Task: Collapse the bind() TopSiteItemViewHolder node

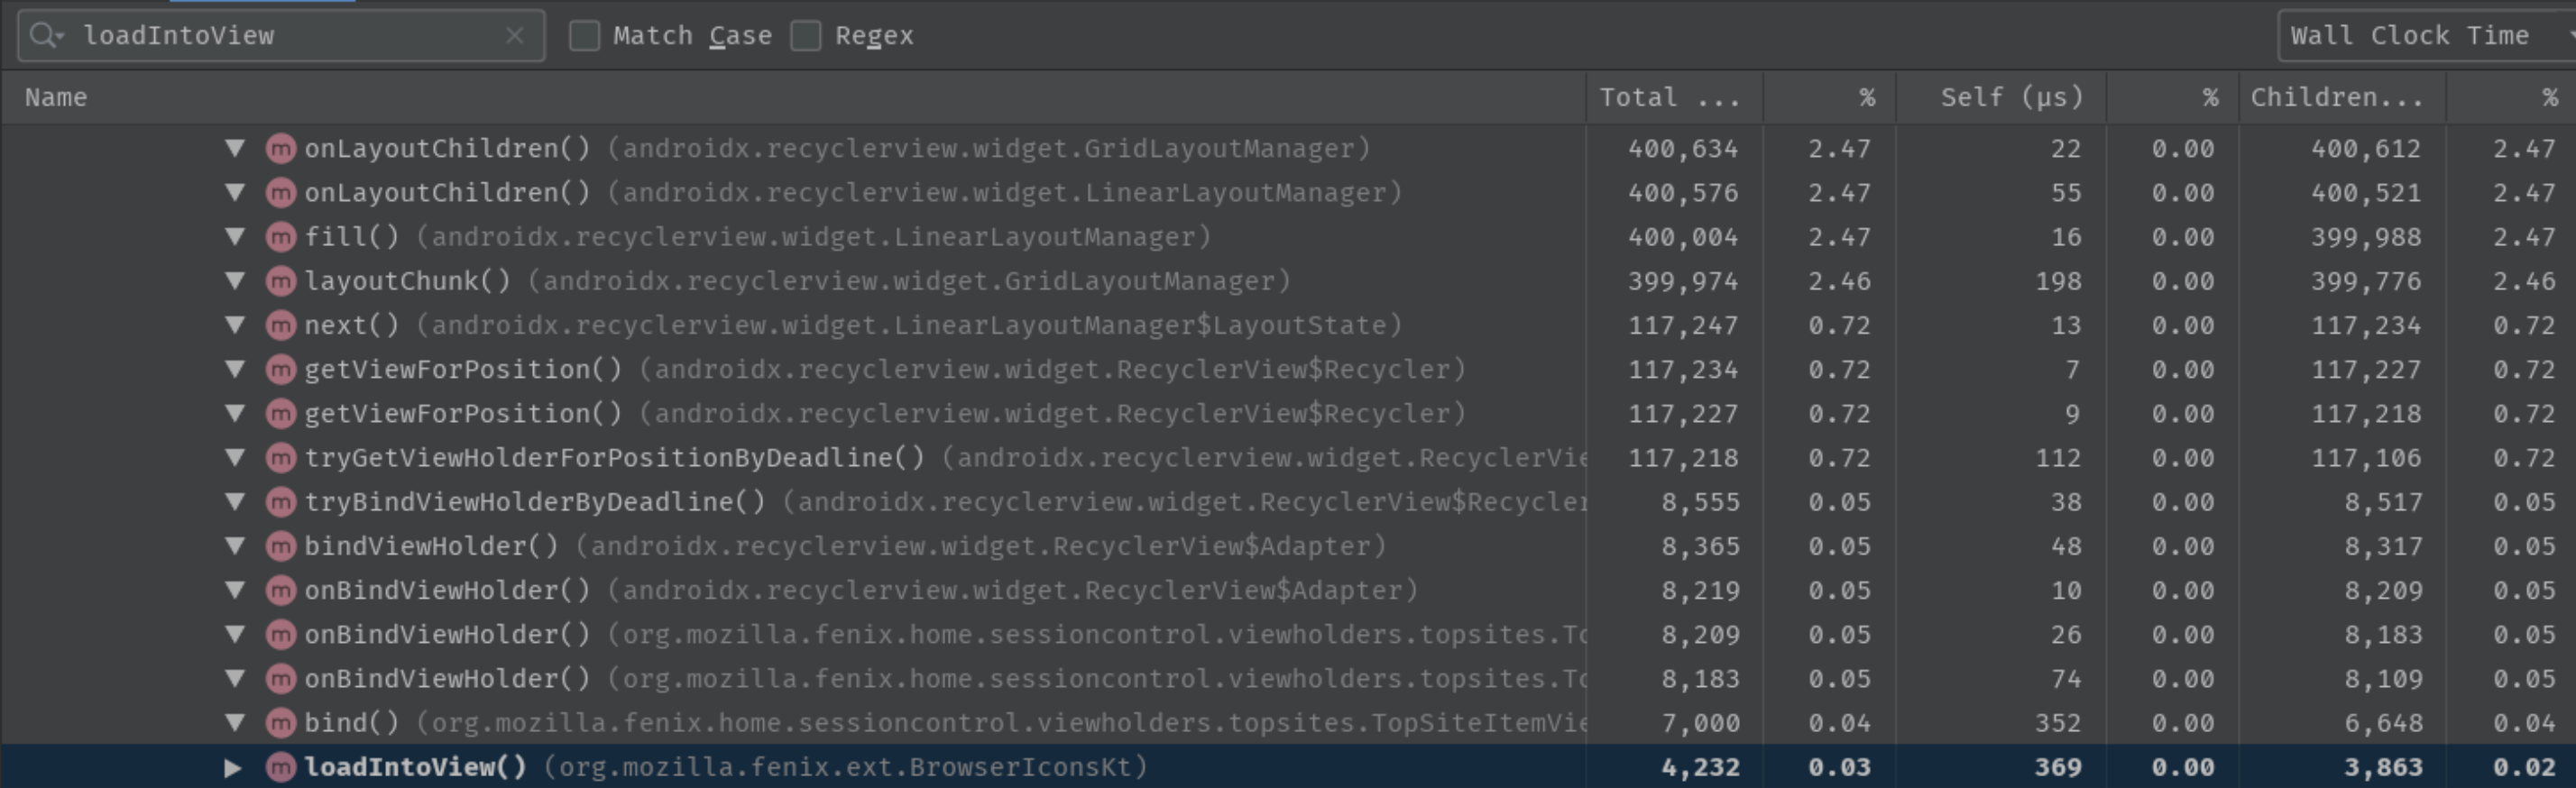Action: pos(235,723)
